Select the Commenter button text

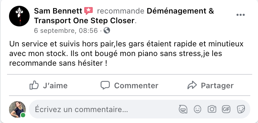coord(136,86)
